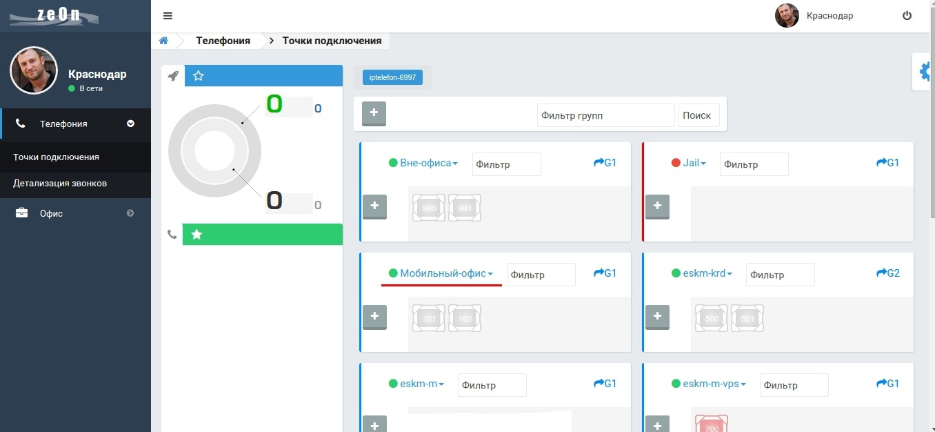Open the navigation hamburger menu
Image resolution: width=935 pixels, height=432 pixels.
168,15
